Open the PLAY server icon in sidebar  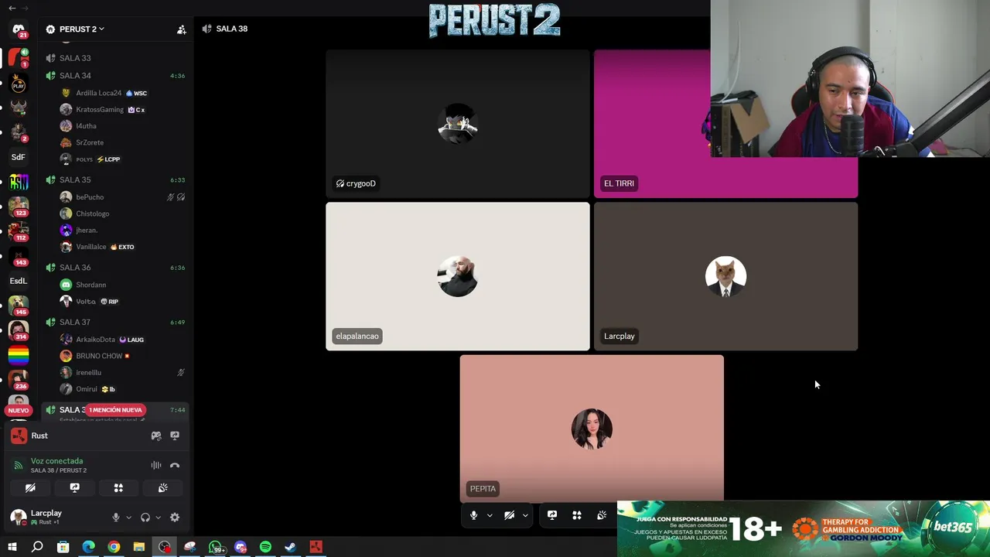[19, 84]
